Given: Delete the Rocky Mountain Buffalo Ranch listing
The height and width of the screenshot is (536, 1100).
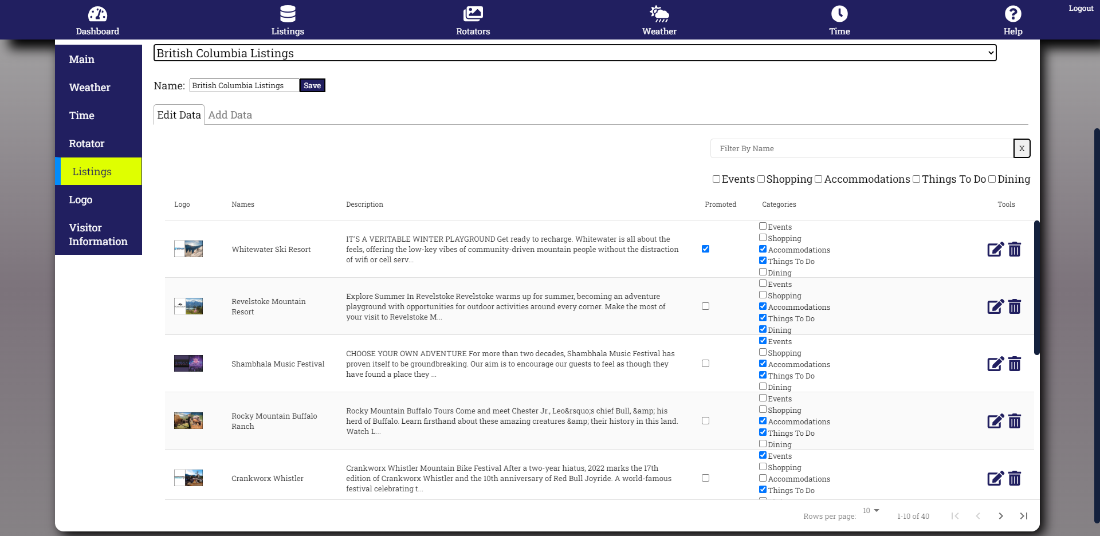Looking at the screenshot, I should (1015, 421).
